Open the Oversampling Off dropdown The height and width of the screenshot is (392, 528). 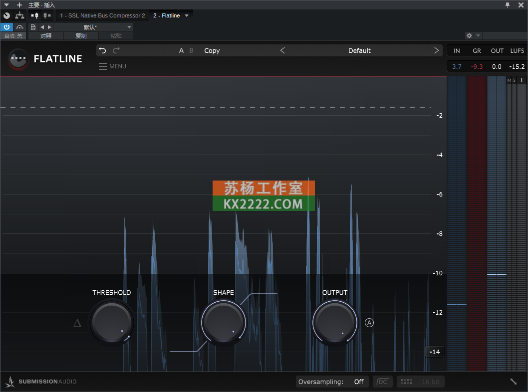pyautogui.click(x=332, y=382)
